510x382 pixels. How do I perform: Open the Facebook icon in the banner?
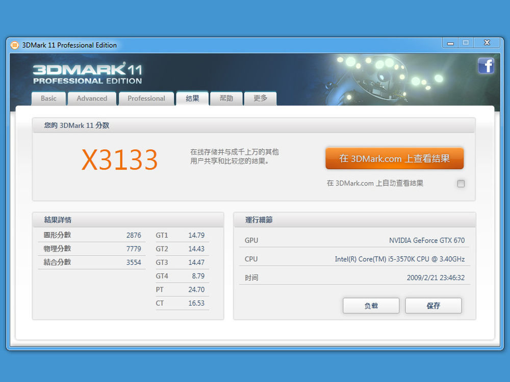(x=486, y=66)
